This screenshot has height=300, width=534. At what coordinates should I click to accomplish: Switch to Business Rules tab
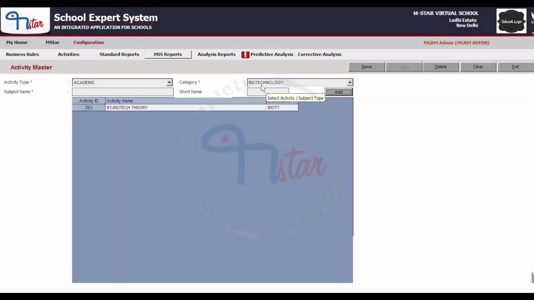tap(23, 54)
